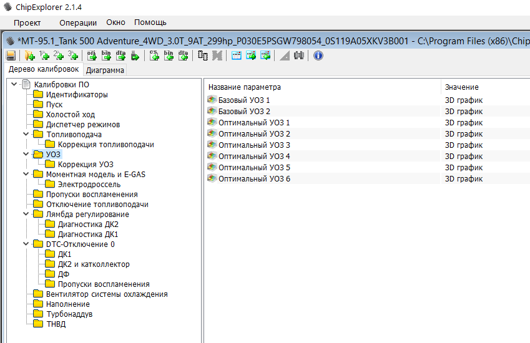Viewport: 530px width, 343px height.
Task: Switch to the Диаграмма tab
Action: click(x=105, y=70)
